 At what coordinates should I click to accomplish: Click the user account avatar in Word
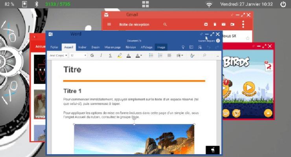click(218, 40)
